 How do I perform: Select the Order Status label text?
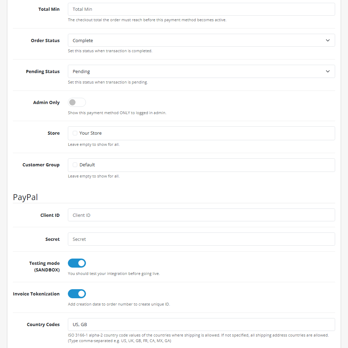(45, 40)
